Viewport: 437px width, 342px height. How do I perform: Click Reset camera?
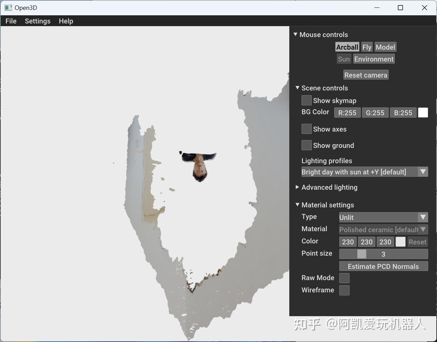click(366, 75)
